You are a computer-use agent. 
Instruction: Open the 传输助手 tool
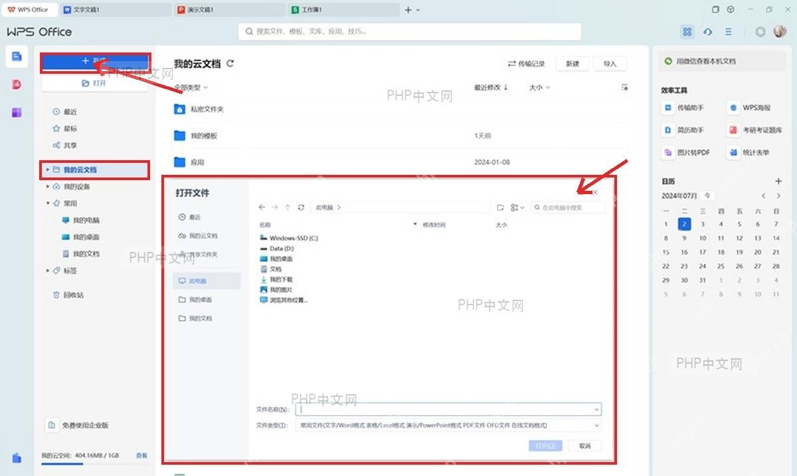click(x=684, y=108)
